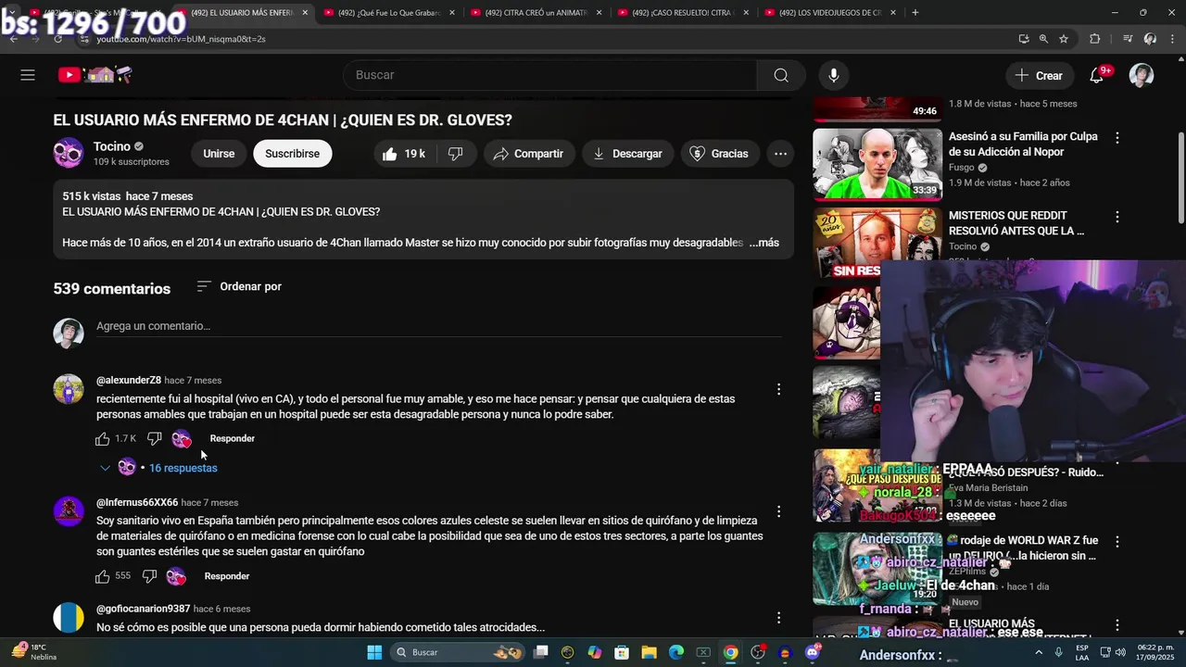
Task: Open options menu for @alexunderZ8 comment
Action: point(778,390)
